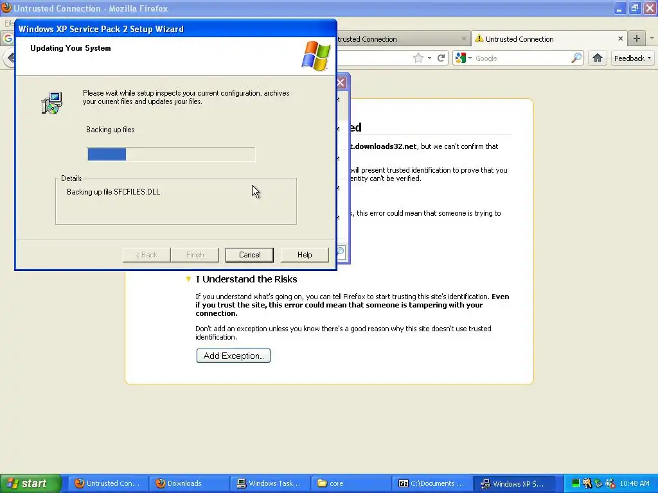This screenshot has height=493, width=658.
Task: Open the bookmark star dropdown arrow
Action: pyautogui.click(x=429, y=58)
